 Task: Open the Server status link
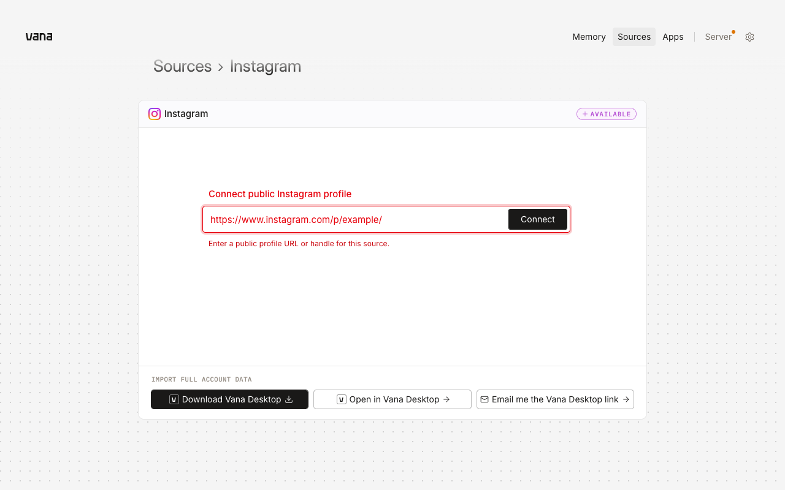coord(718,37)
